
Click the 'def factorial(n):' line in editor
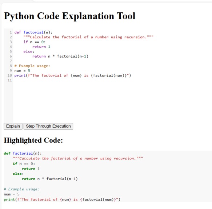(33, 32)
